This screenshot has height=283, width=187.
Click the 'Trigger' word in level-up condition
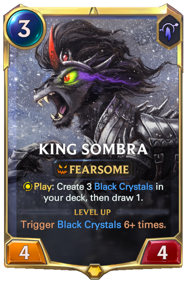pos(37,225)
